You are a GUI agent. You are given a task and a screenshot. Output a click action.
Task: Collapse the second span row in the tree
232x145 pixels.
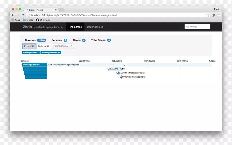click(22, 69)
